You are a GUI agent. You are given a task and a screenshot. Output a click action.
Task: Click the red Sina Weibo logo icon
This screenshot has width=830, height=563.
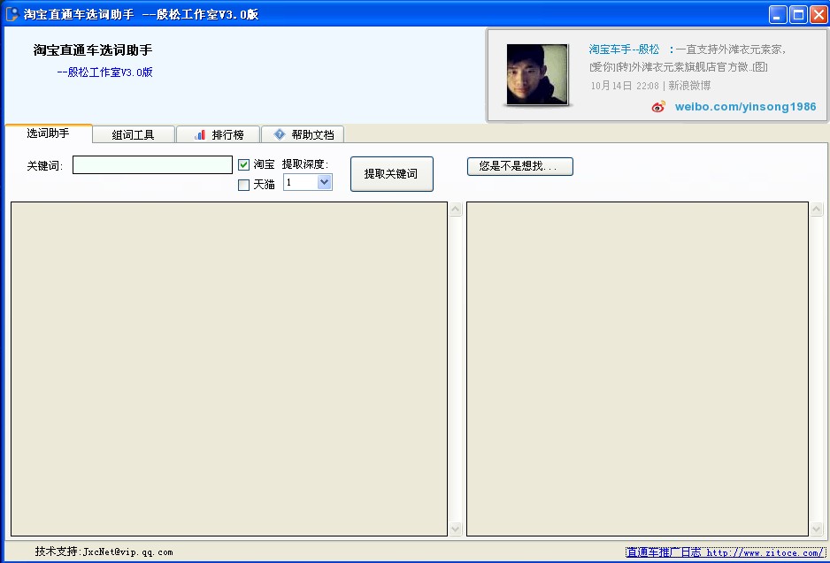[658, 107]
